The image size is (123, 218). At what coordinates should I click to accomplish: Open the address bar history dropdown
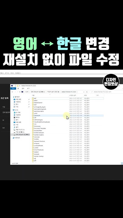[84, 92]
